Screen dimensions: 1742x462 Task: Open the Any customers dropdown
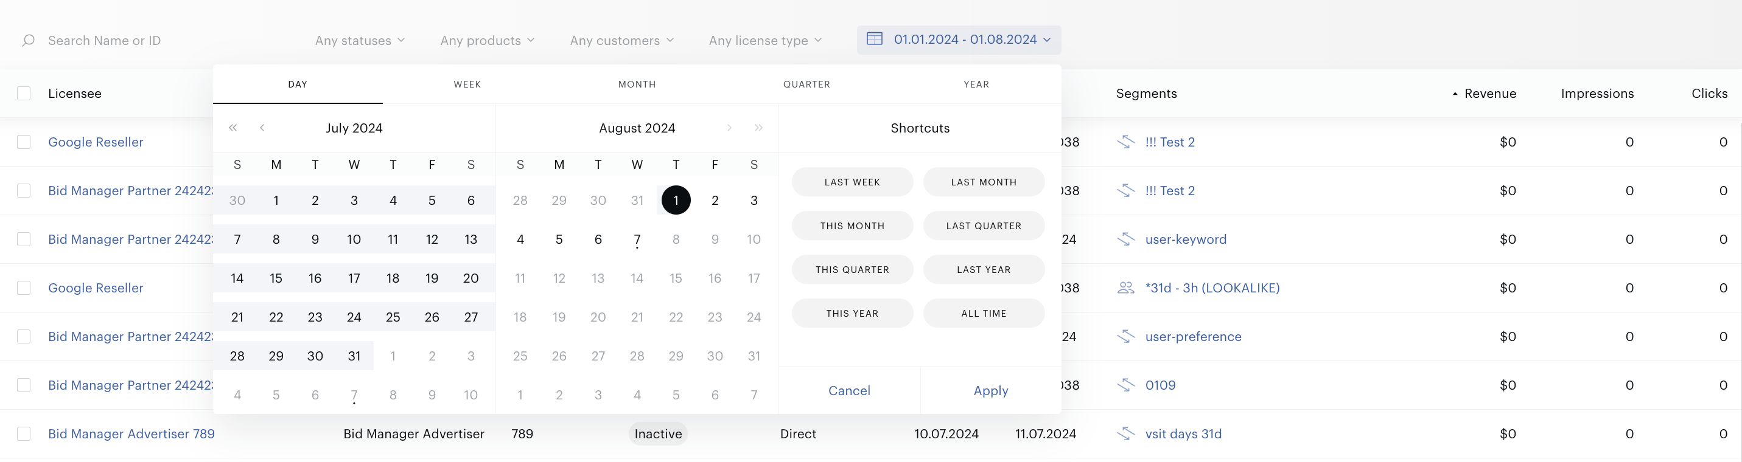click(x=621, y=41)
